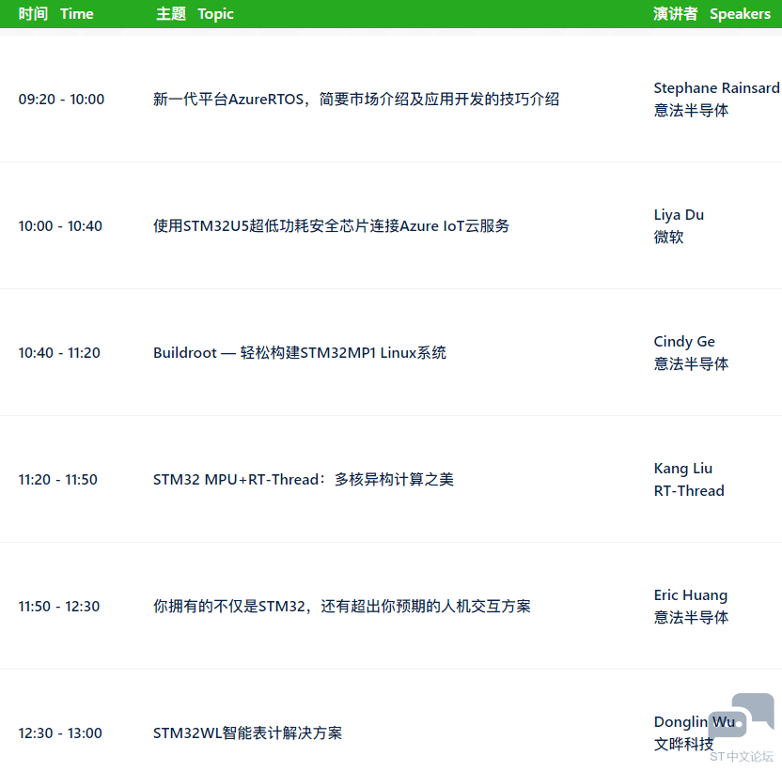Select the 09:20 - 10:00 time cell

(61, 100)
